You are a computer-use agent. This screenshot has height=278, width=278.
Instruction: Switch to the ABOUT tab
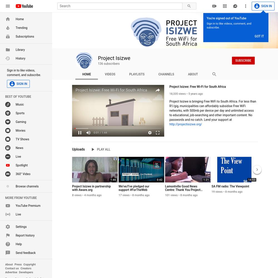click(193, 75)
